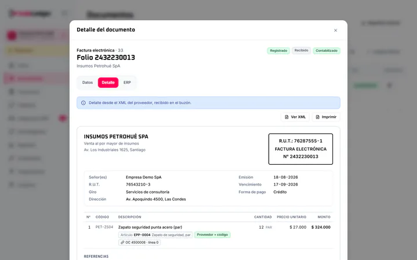Image resolution: width=417 pixels, height=260 pixels.
Task: Click the R.U.T.: 76287555-1 text
Action: click(301, 141)
